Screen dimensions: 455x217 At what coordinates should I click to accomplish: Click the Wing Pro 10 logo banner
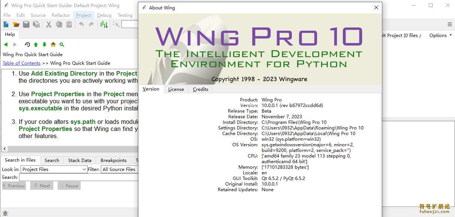tap(260, 49)
